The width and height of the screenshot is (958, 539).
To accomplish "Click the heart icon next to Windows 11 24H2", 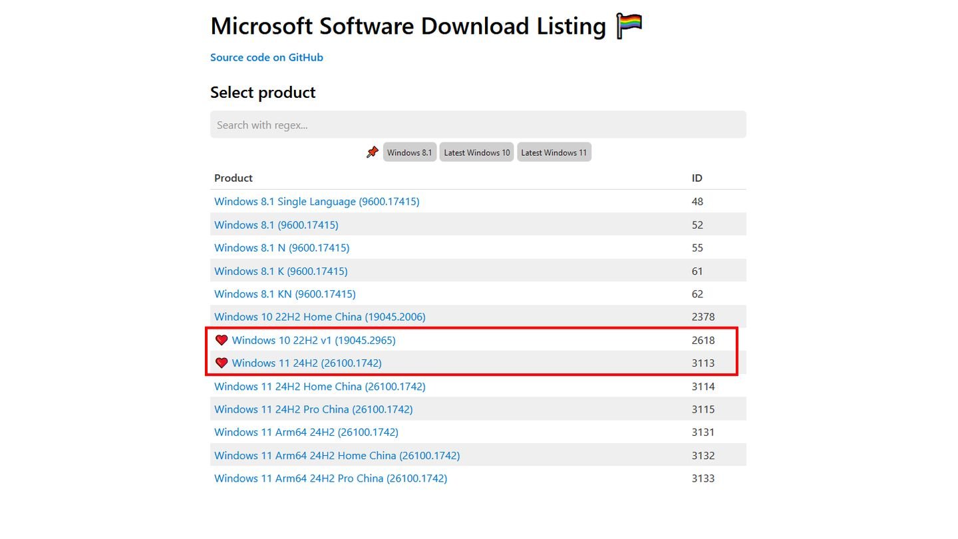I will coord(222,363).
